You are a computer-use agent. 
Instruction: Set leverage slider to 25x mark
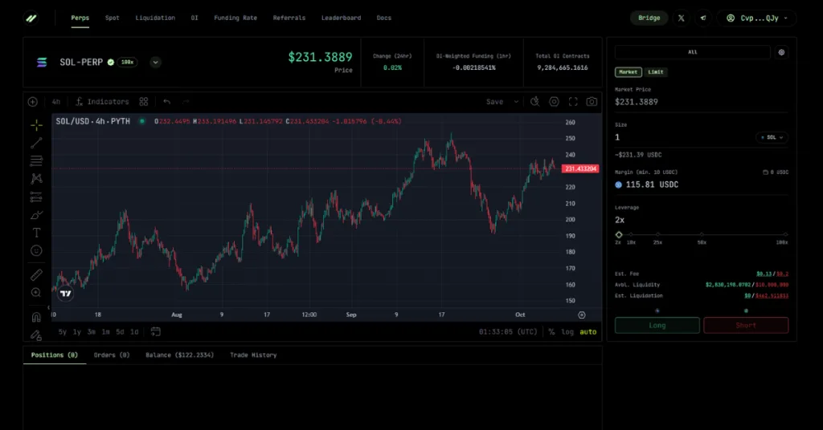[657, 234]
